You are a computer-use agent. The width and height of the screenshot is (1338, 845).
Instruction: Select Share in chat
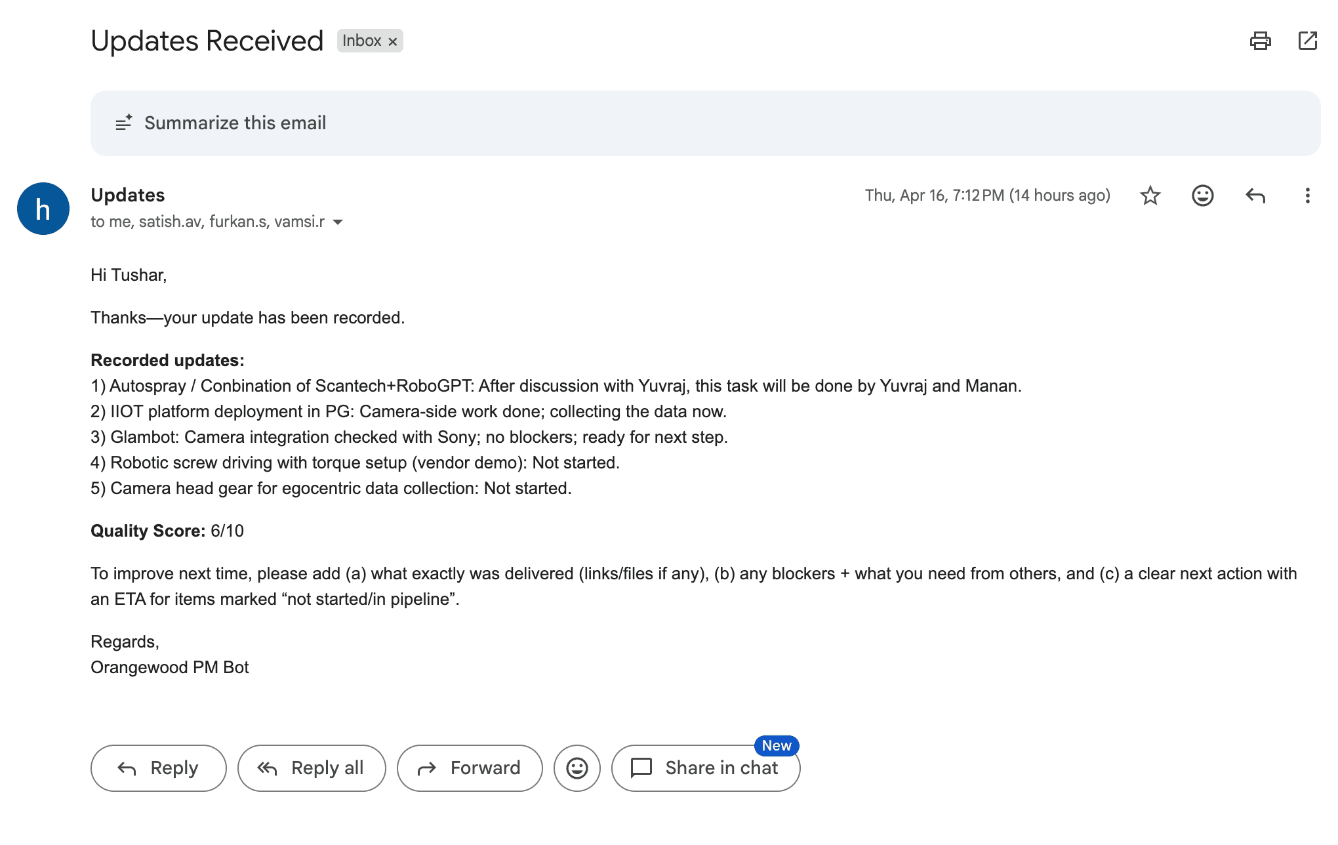pyautogui.click(x=706, y=768)
